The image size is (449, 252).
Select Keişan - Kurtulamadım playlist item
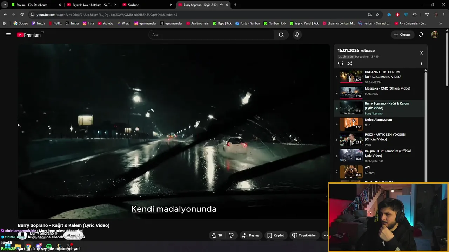click(x=388, y=153)
